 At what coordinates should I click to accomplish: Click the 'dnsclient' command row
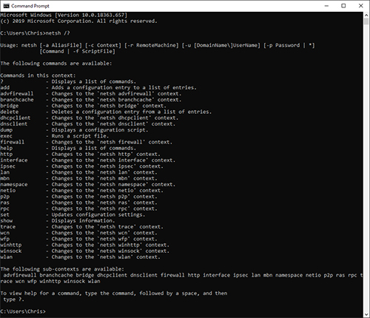(x=88, y=124)
